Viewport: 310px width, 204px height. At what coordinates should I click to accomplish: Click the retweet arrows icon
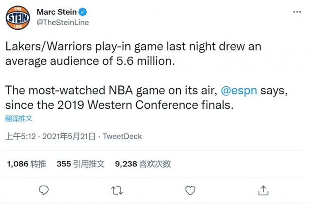[117, 190]
